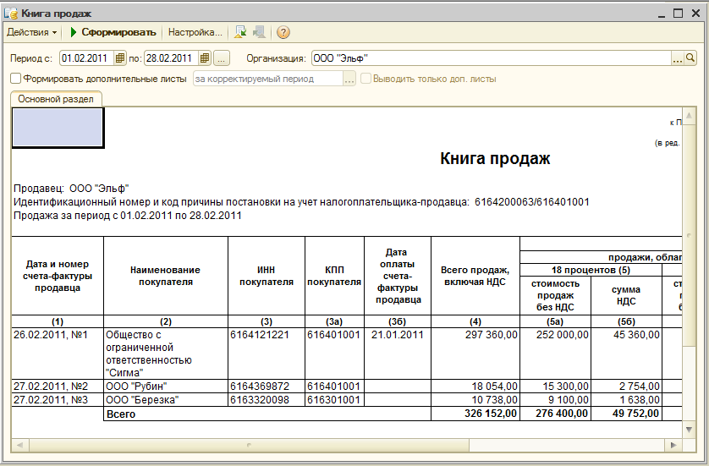Screen dimensions: 709x466
Task: Open calendar for the start date
Action: click(x=120, y=58)
